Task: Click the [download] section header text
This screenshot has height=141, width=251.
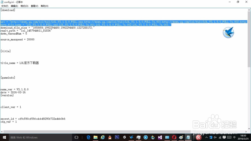Action: click(x=8, y=10)
